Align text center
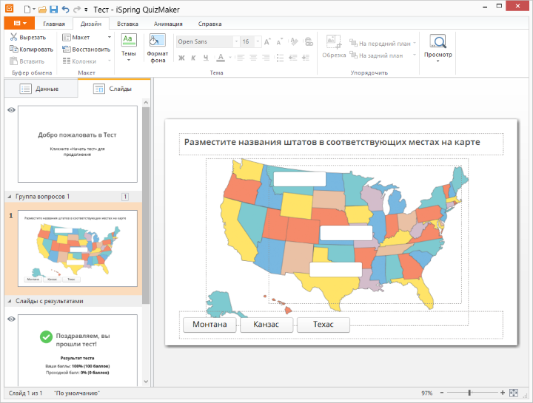The image size is (533, 403). coord(253,58)
